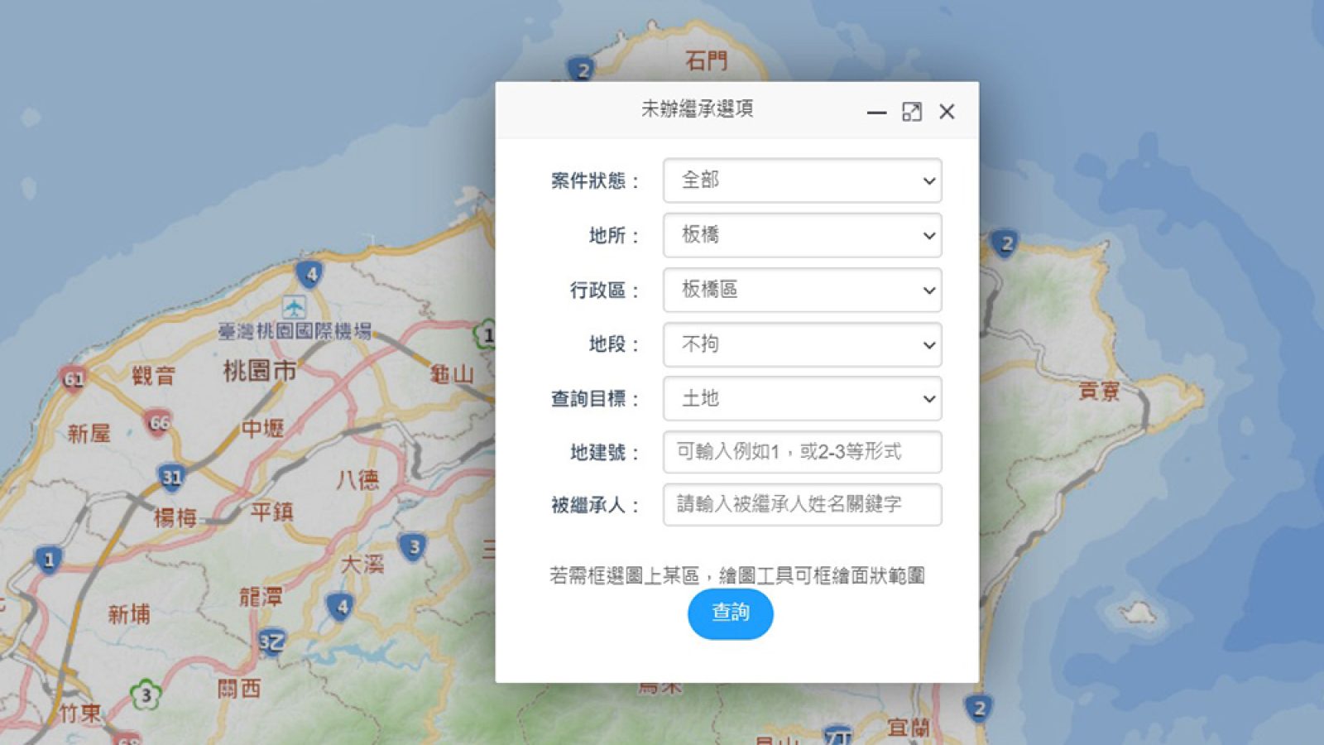Viewport: 1324px width, 745px height.
Task: Open the 案件狀態 dropdown
Action: click(802, 180)
